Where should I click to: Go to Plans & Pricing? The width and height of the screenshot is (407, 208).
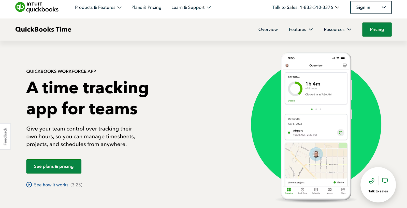146,7
